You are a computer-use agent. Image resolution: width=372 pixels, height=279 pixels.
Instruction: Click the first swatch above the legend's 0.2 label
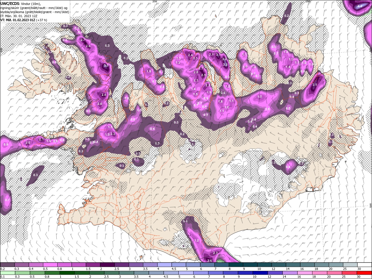(7, 265)
